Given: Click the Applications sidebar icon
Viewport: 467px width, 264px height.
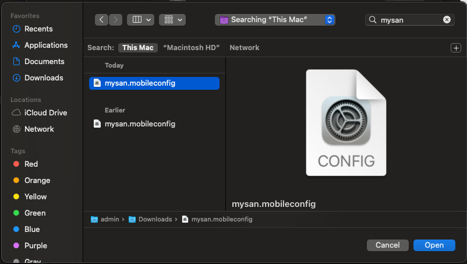Looking at the screenshot, I should 16,45.
